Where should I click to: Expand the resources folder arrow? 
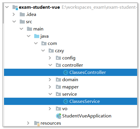(28, 123)
